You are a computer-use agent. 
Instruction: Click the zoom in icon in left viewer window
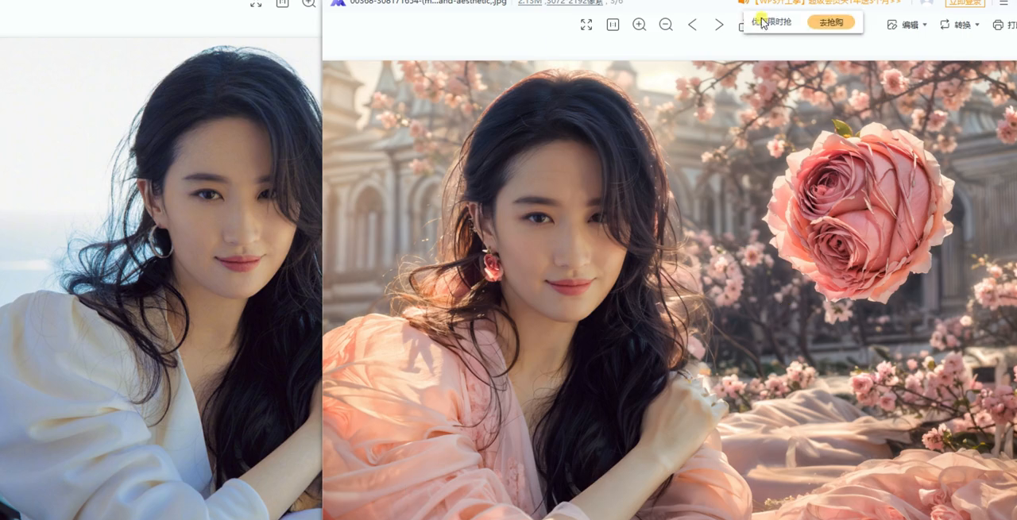point(309,2)
